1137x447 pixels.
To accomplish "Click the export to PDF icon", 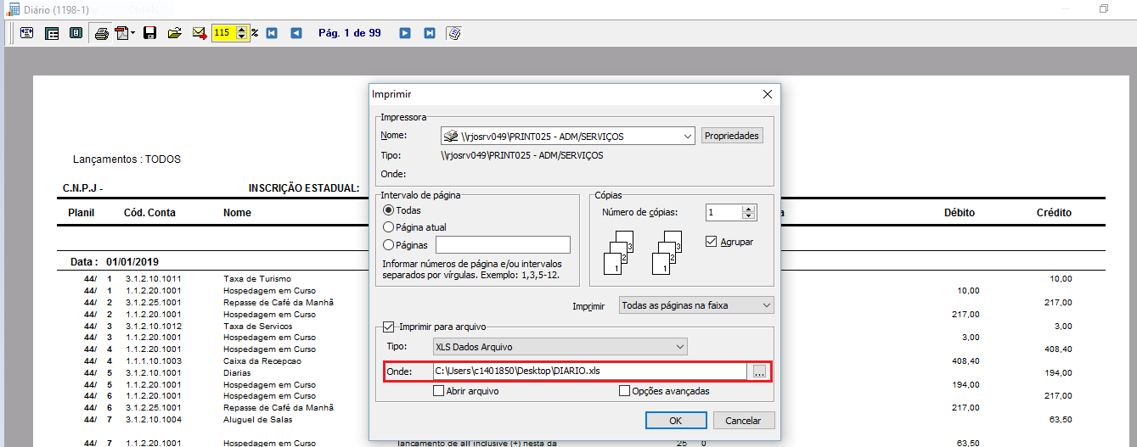I will pos(121,33).
